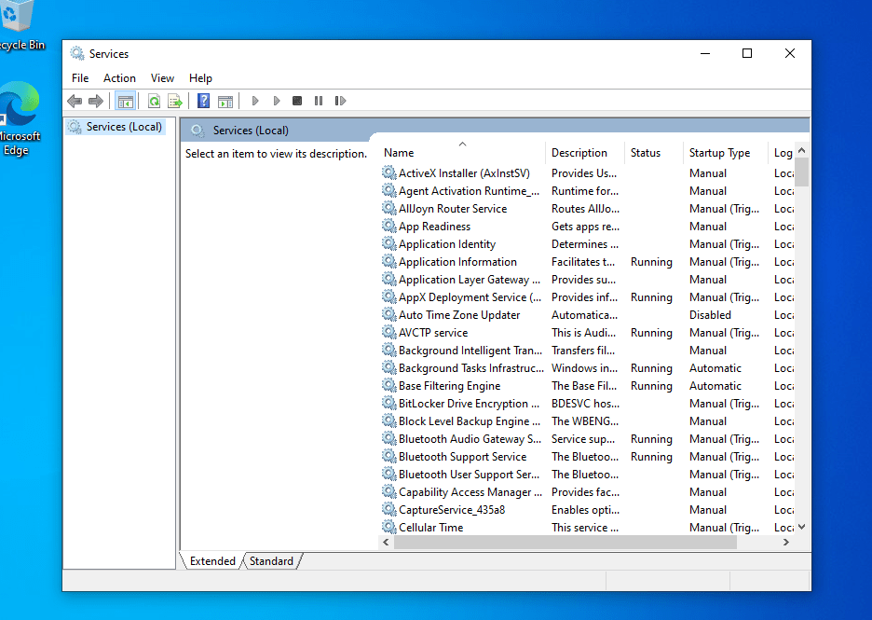Click the Export List toolbar icon
The image size is (872, 620).
174,101
